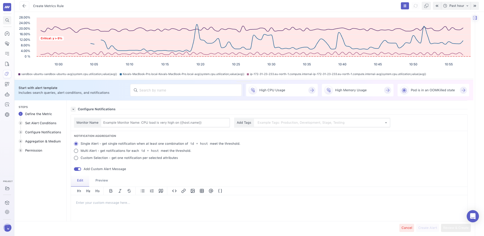Go back using the back arrow
This screenshot has height=236, width=484.
click(24, 6)
